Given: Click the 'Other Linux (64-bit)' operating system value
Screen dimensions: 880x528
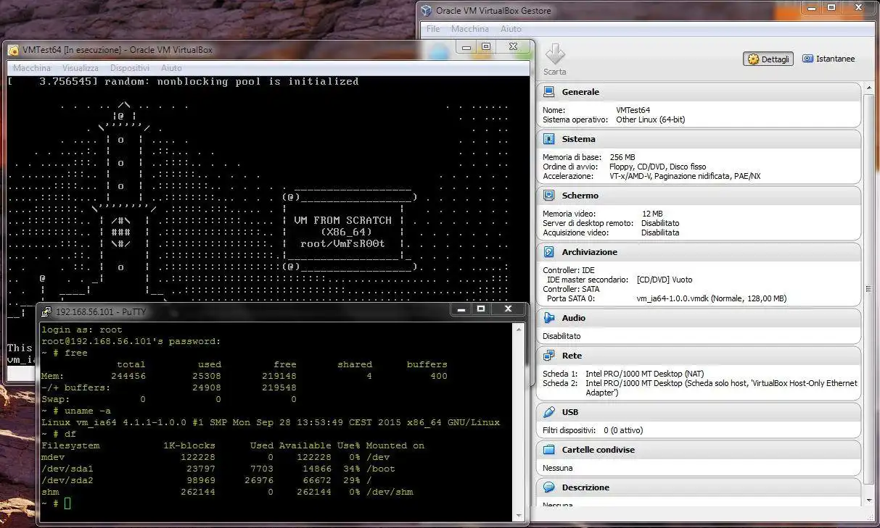Looking at the screenshot, I should pos(650,120).
